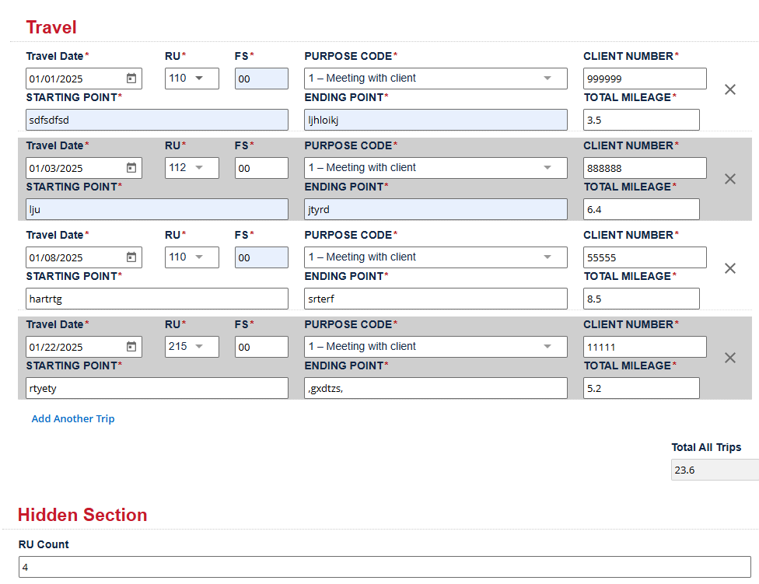The width and height of the screenshot is (759, 584).
Task: Remove the trip with client number 888888
Action: 730,179
